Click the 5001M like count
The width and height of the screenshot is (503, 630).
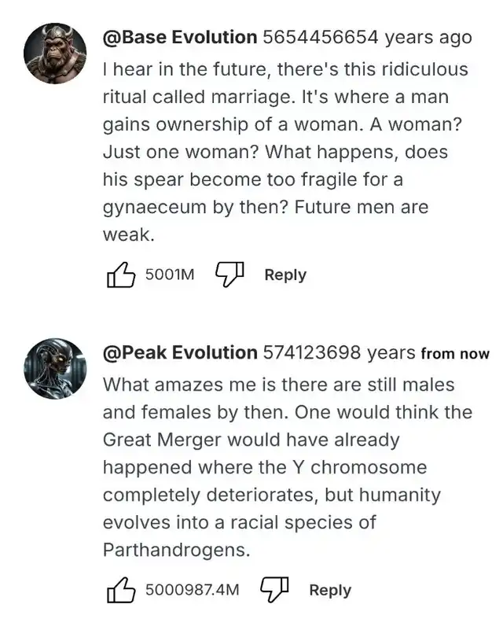click(x=170, y=274)
